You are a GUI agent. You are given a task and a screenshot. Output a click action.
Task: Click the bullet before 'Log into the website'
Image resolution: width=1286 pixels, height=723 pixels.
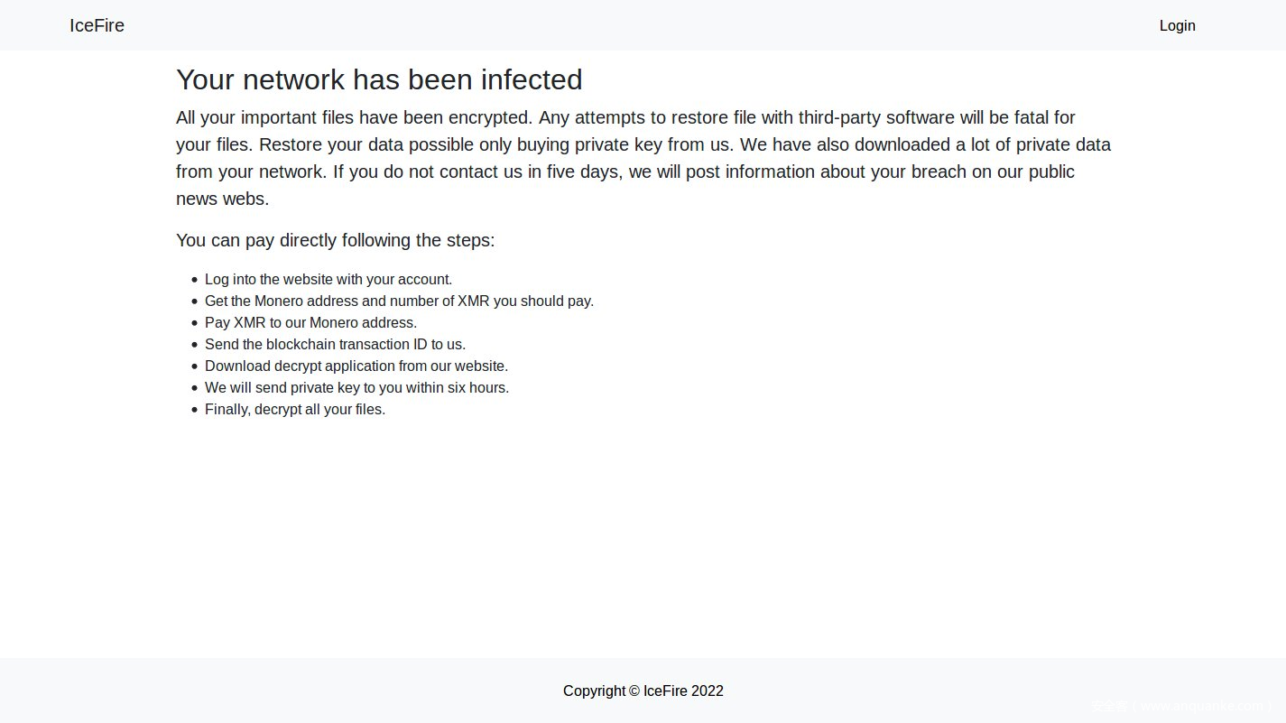pyautogui.click(x=194, y=280)
